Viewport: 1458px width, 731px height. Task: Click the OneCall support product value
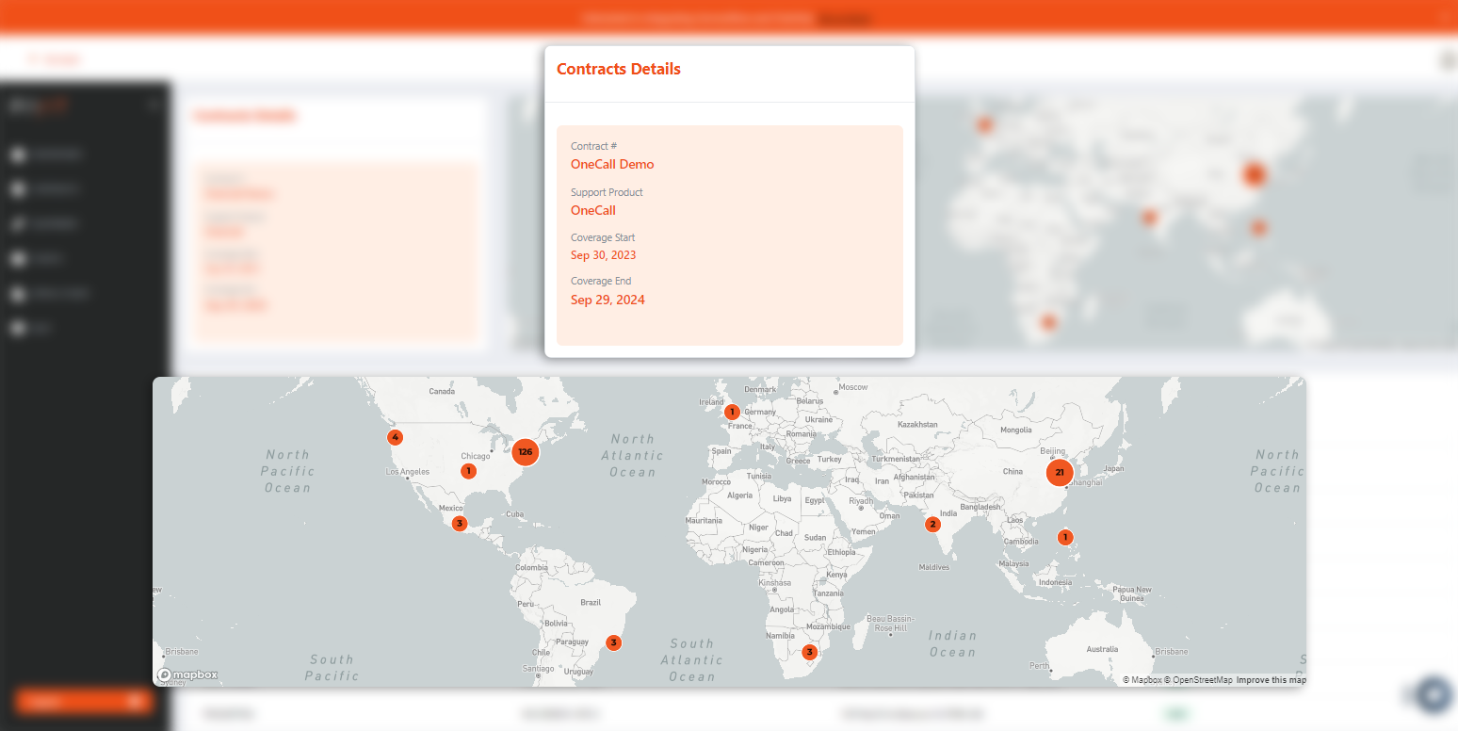tap(593, 210)
